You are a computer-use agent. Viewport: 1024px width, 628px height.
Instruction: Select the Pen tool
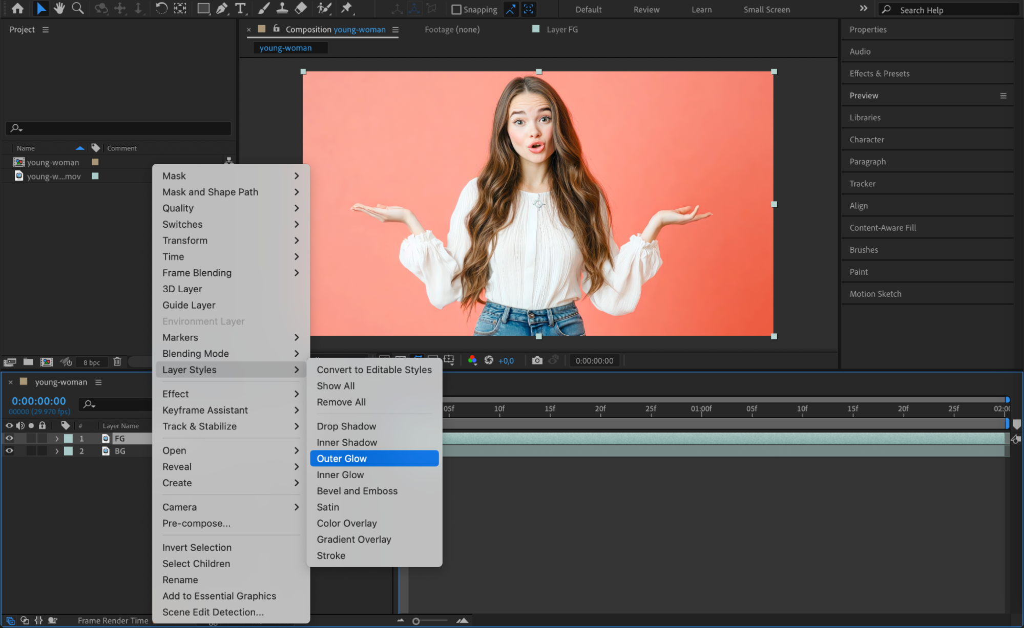point(222,8)
